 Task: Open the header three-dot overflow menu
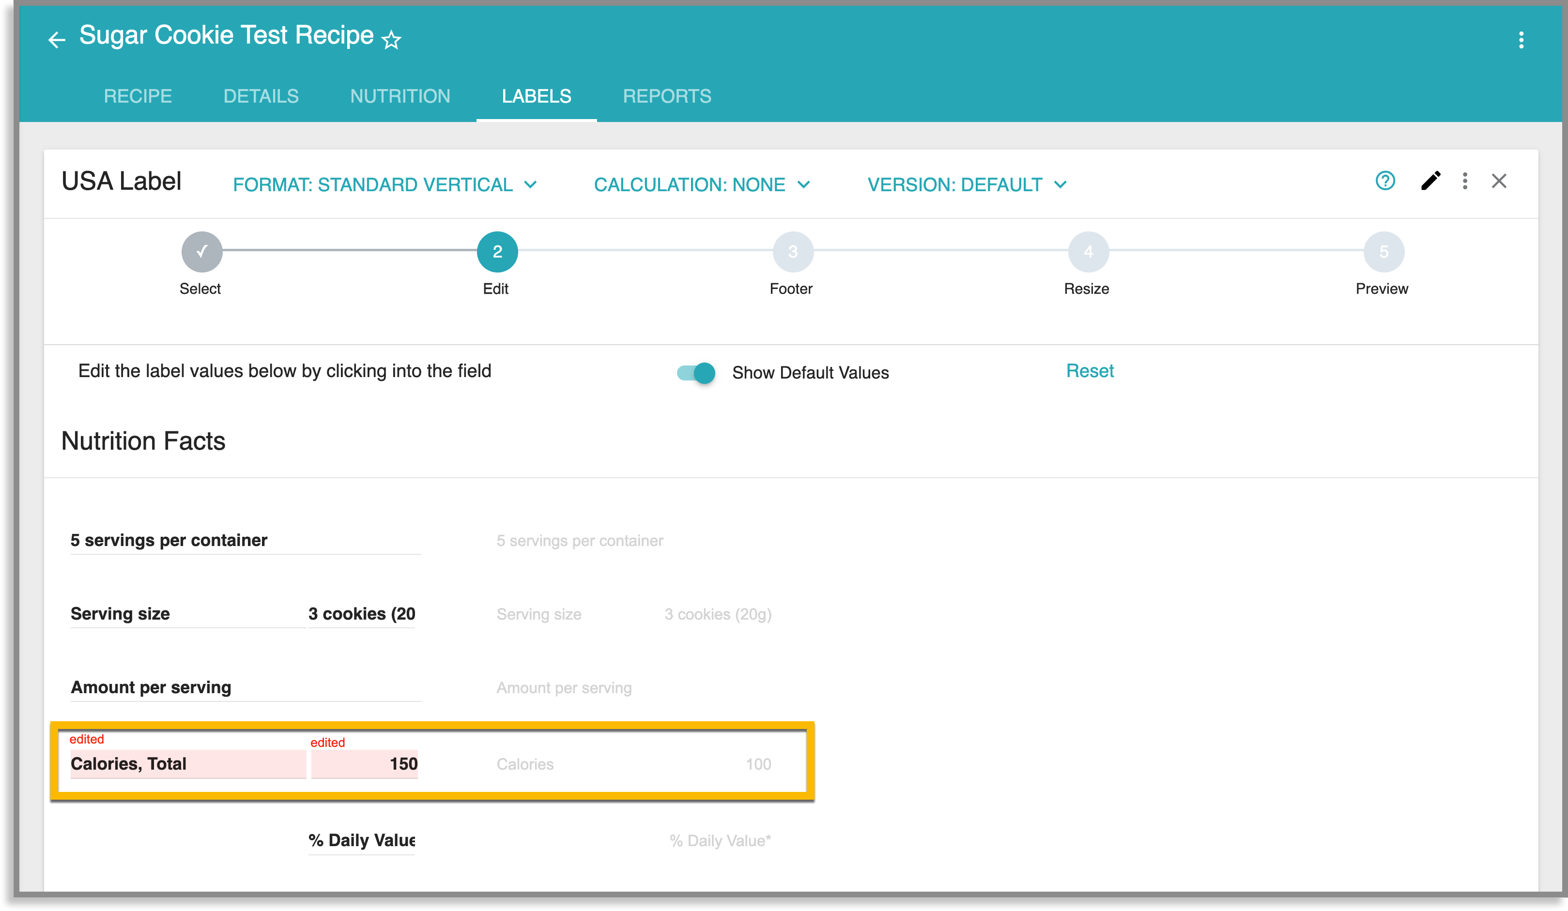pyautogui.click(x=1521, y=40)
